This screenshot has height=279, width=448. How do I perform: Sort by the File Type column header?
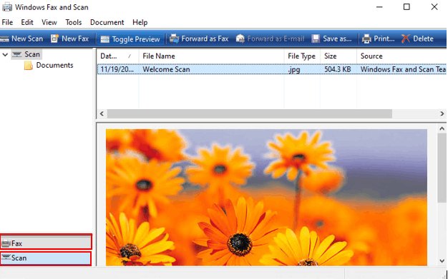coord(302,56)
